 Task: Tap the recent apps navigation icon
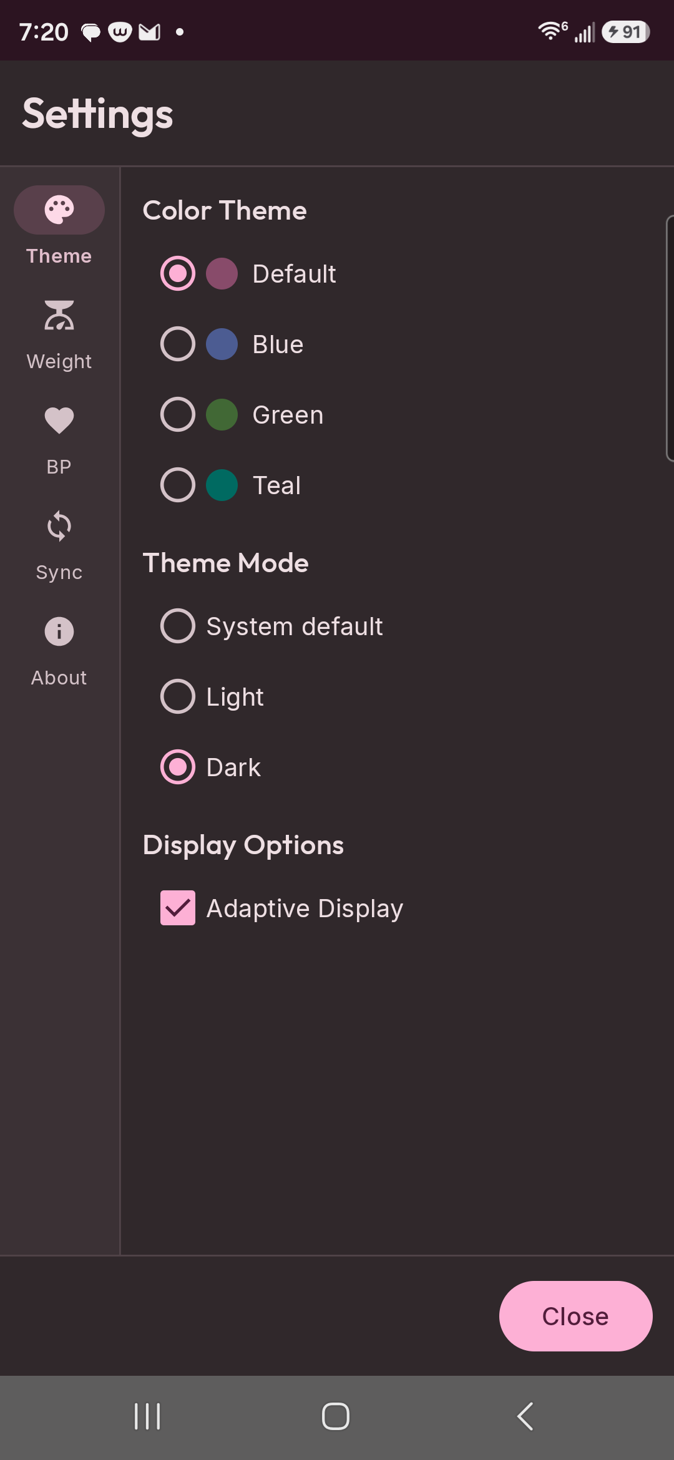(x=147, y=1416)
